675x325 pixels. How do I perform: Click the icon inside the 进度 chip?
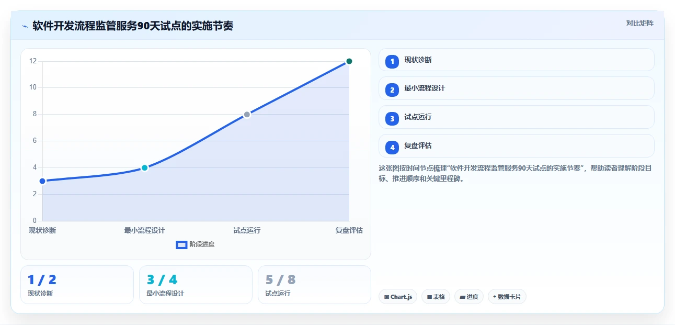click(462, 297)
